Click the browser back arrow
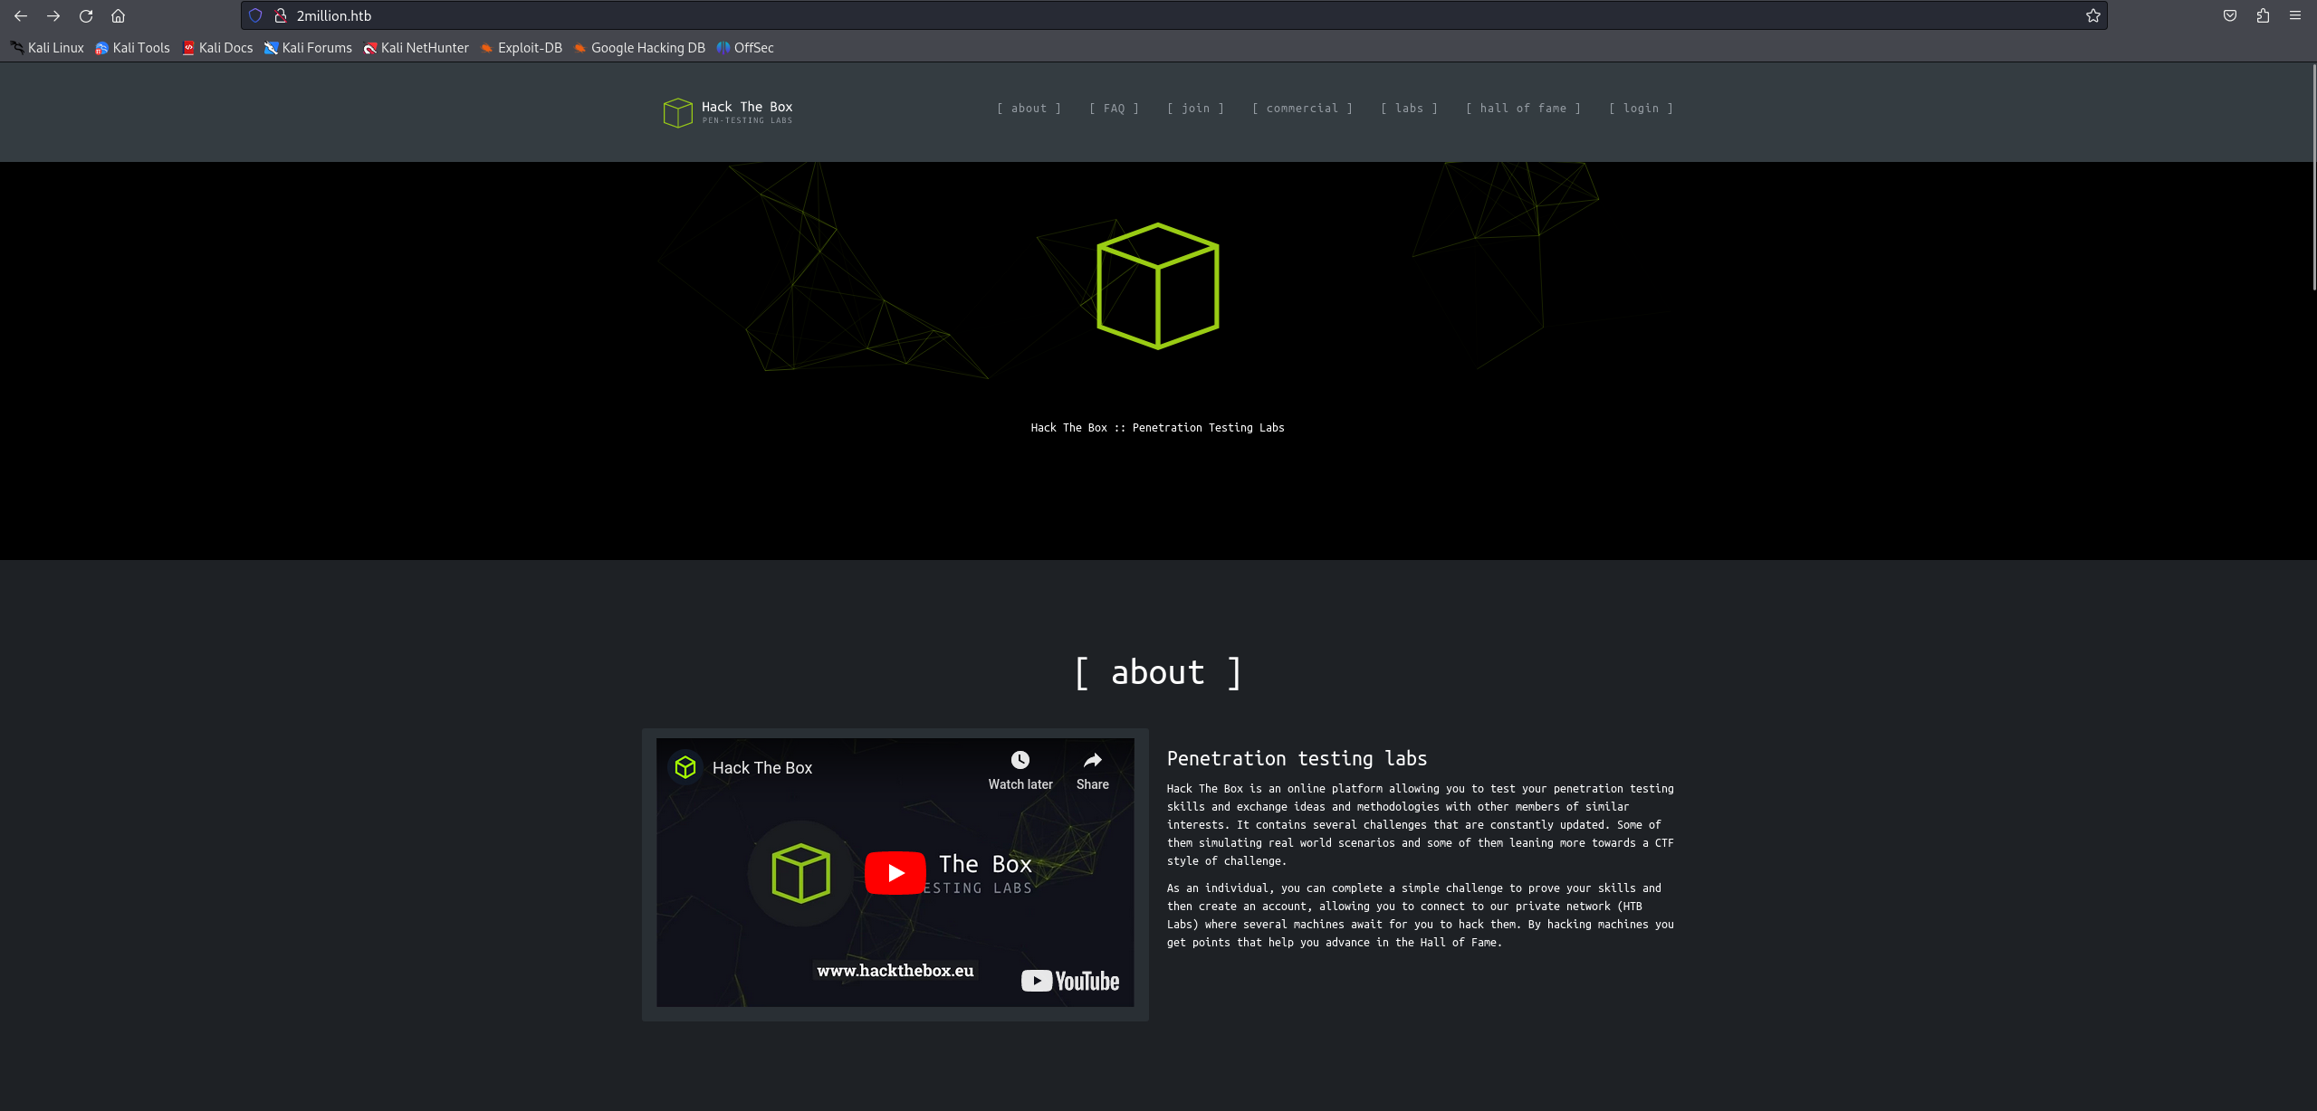2317x1111 pixels. tap(21, 15)
